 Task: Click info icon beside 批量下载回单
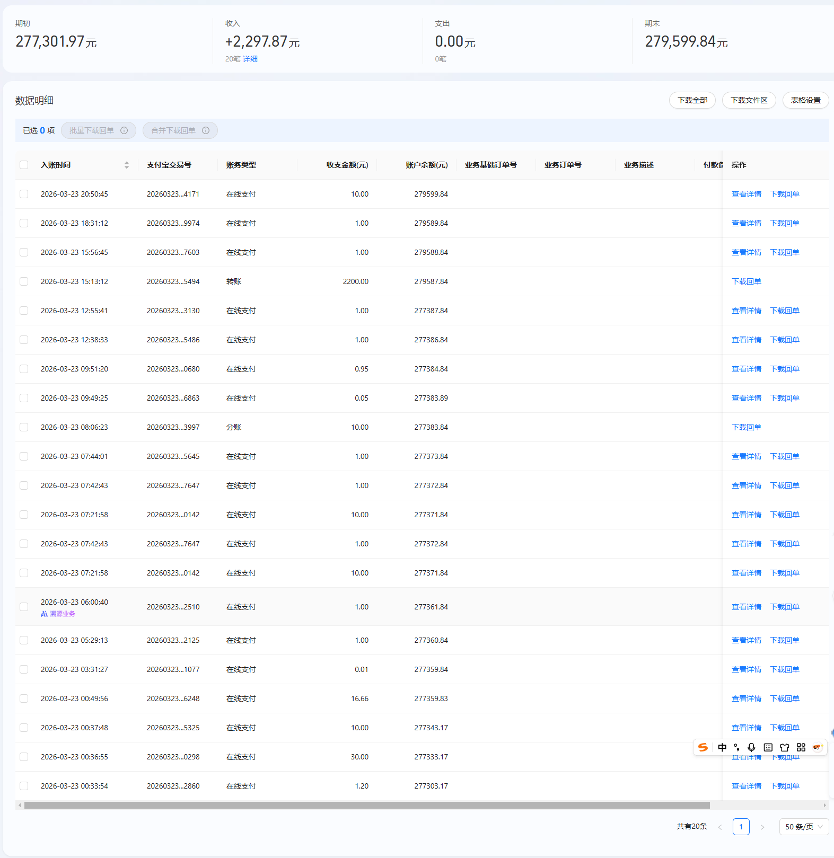[x=124, y=130]
